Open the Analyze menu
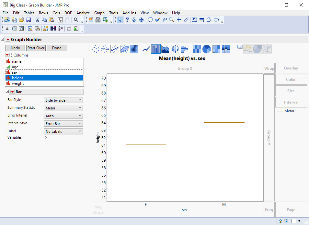This screenshot has height=225, width=309. 83,13
